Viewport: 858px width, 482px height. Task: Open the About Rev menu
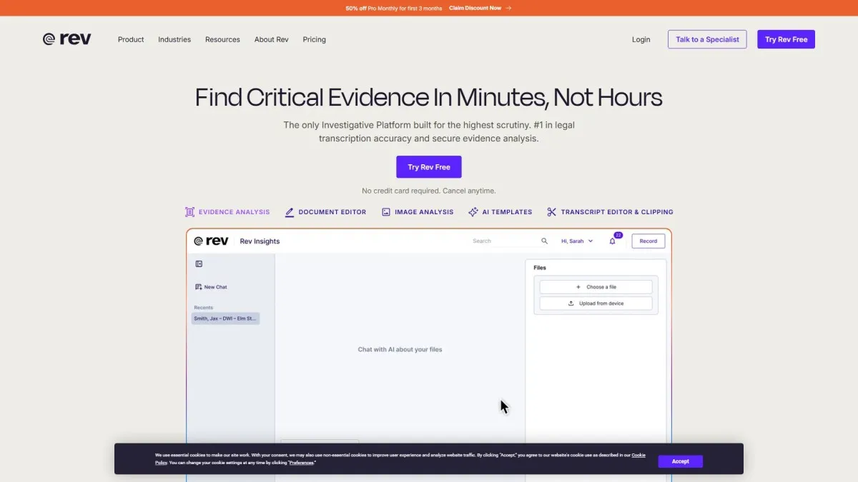coord(272,39)
